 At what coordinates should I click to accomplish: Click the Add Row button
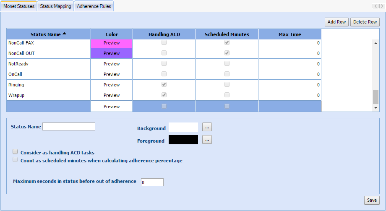pos(336,22)
